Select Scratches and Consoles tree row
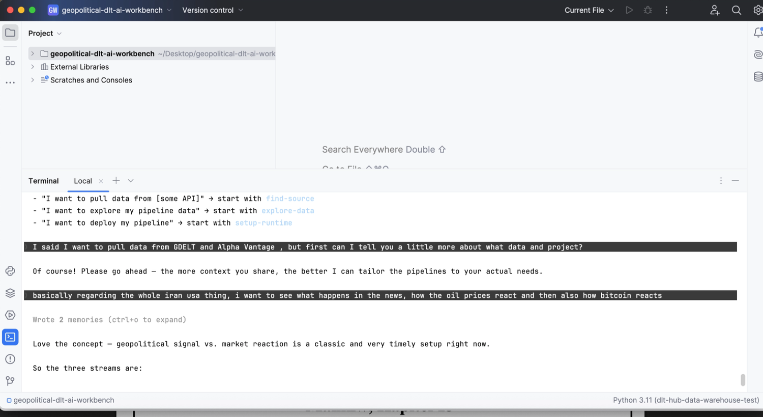 coord(91,80)
